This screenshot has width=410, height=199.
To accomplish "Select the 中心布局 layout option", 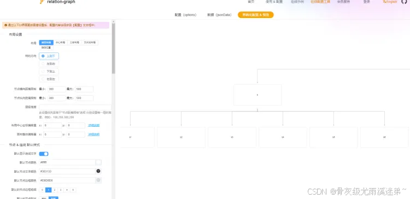I will point(60,42).
